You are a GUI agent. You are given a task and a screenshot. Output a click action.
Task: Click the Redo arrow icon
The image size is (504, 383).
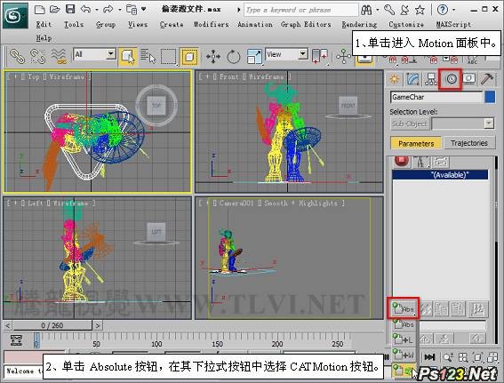(108, 10)
